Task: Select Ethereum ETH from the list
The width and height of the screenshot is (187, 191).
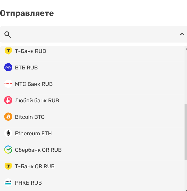Action: click(x=33, y=133)
